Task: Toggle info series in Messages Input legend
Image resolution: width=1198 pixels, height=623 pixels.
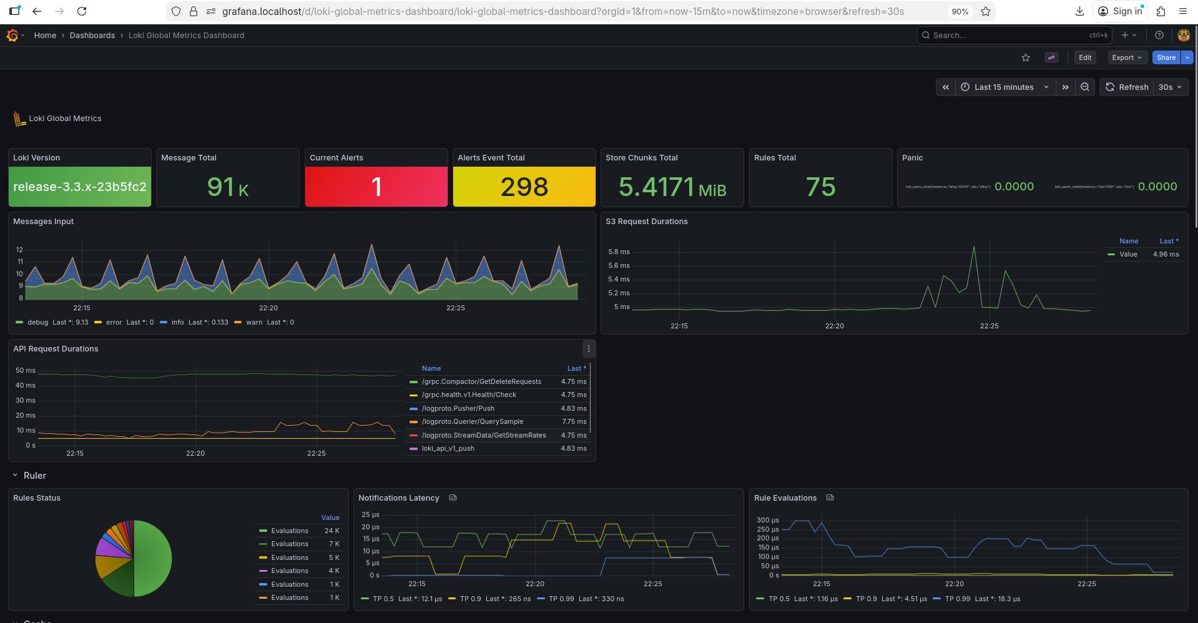Action: click(x=177, y=323)
